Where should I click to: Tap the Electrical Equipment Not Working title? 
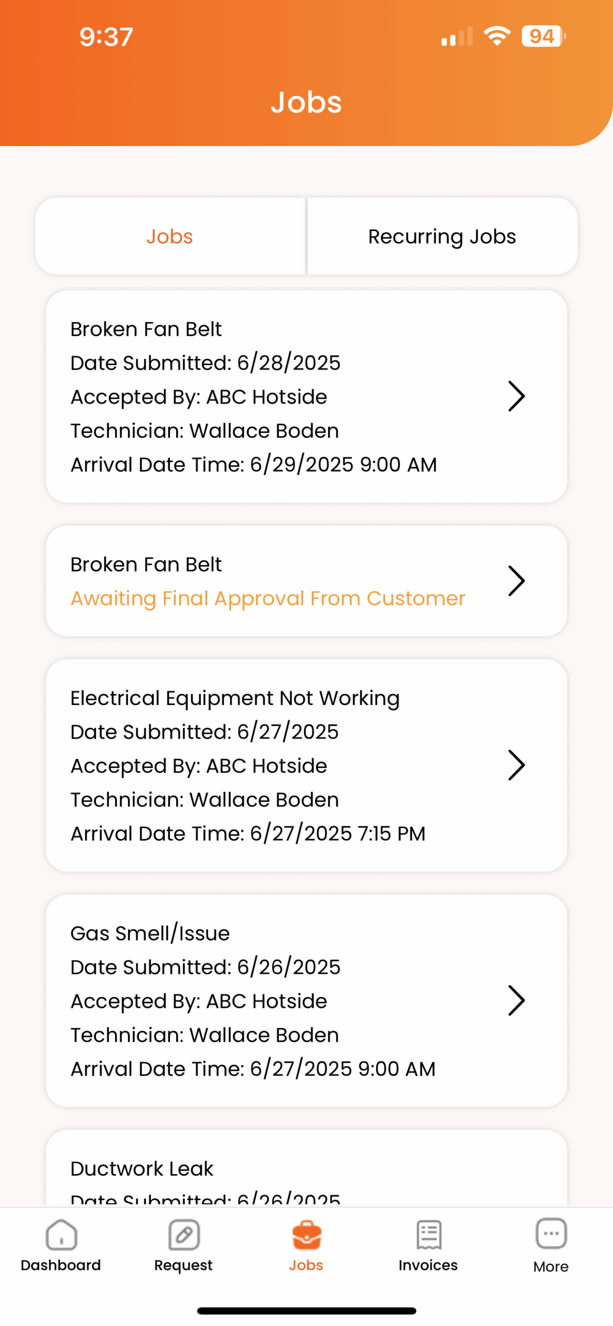pyautogui.click(x=235, y=698)
